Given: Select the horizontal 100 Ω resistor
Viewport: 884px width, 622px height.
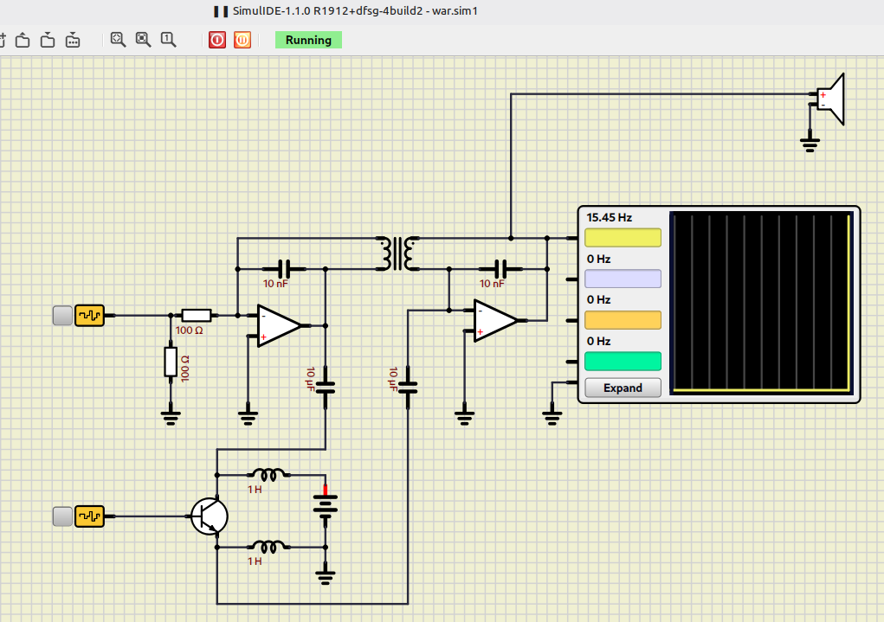Looking at the screenshot, I should tap(197, 316).
